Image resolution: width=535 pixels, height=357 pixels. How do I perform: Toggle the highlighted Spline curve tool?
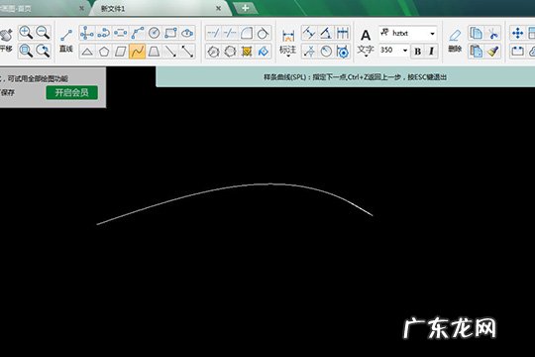click(x=138, y=52)
